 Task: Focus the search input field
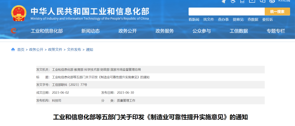(226, 12)
